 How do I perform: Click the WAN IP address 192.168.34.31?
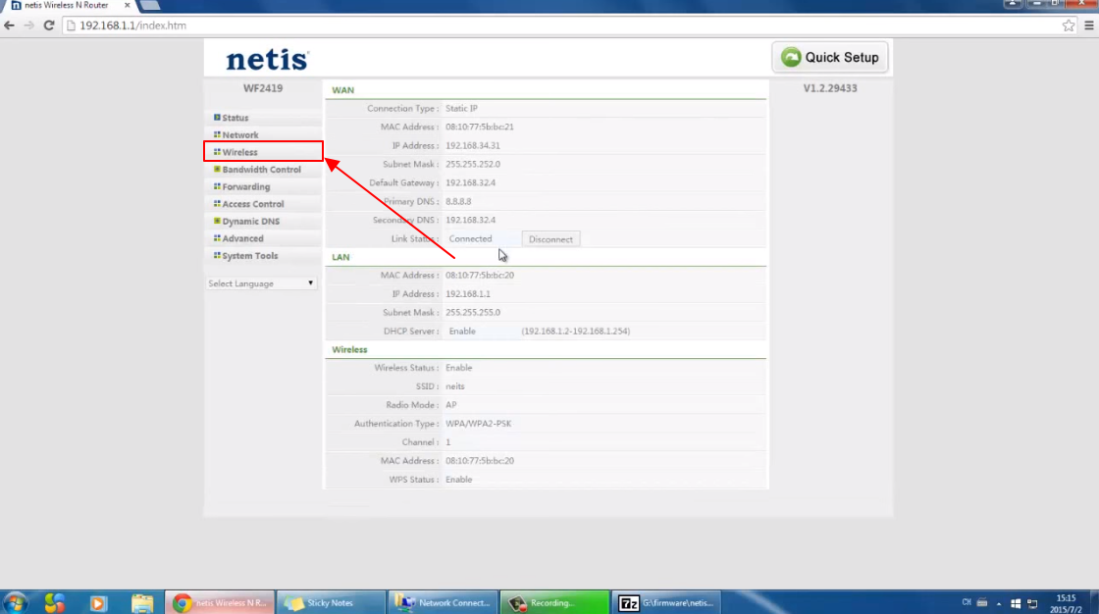click(x=472, y=146)
